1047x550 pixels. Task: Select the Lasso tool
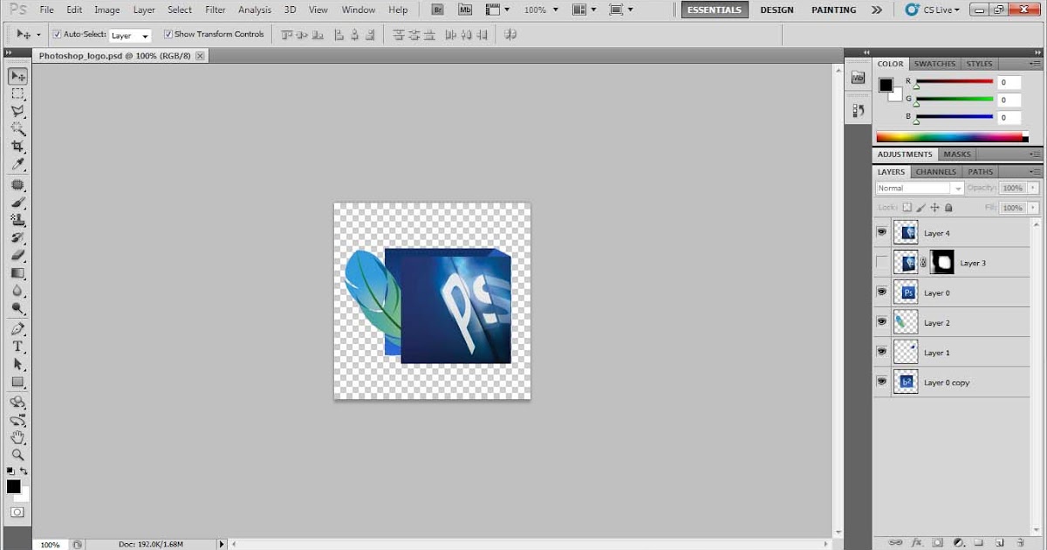[17, 111]
